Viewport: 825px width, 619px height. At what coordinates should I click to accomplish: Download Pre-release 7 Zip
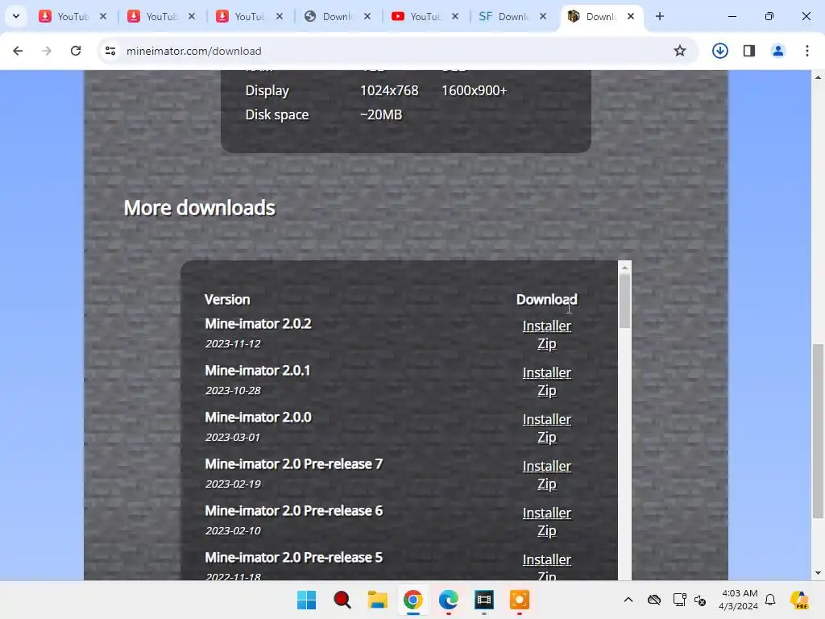[547, 484]
